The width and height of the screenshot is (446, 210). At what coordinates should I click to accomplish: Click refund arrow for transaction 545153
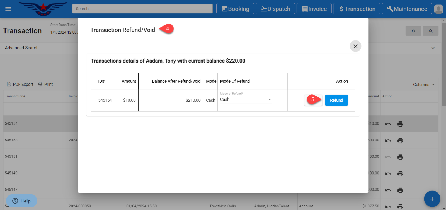pyautogui.click(x=388, y=140)
